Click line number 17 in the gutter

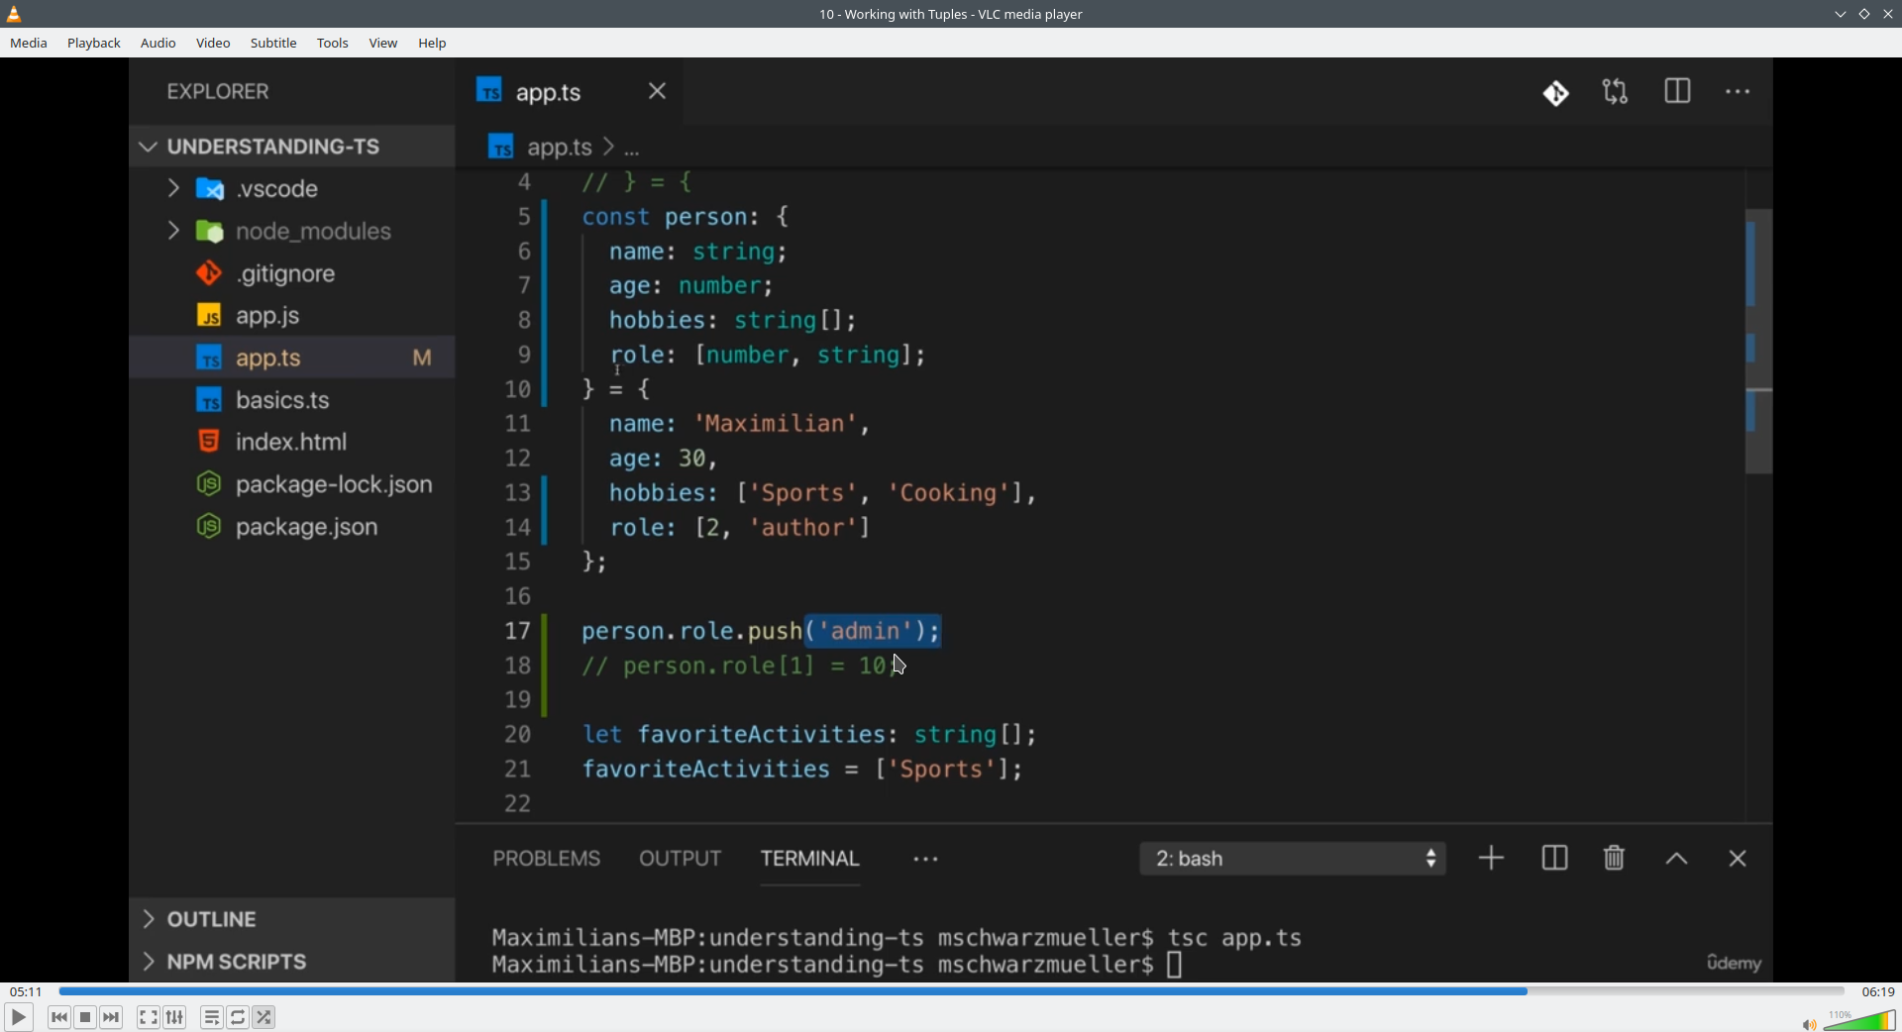pos(518,631)
